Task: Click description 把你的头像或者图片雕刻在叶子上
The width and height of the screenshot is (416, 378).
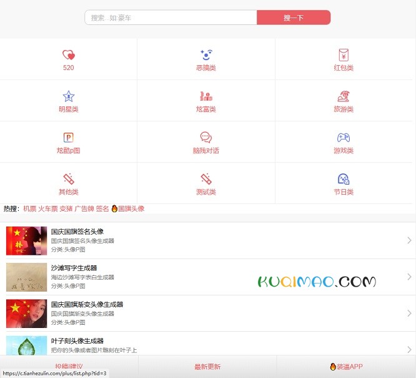Action: 94,350
